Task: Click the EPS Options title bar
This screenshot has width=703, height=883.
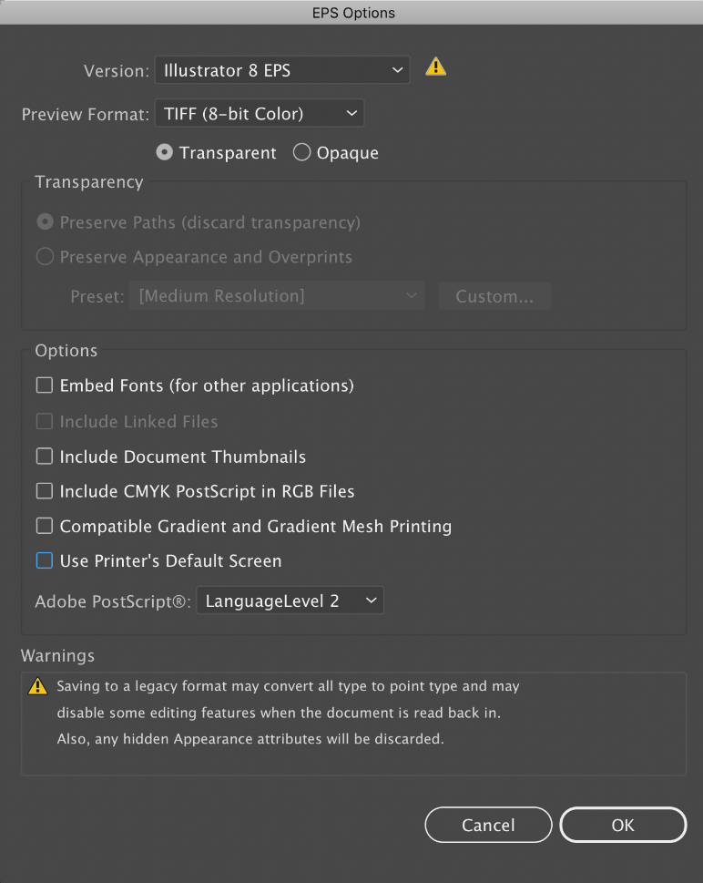Action: (351, 13)
